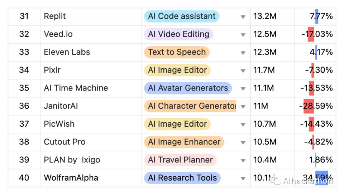Viewport: 344px width, 195px height.
Task: Click the -28.59% red change bar
Action: [x=309, y=106]
